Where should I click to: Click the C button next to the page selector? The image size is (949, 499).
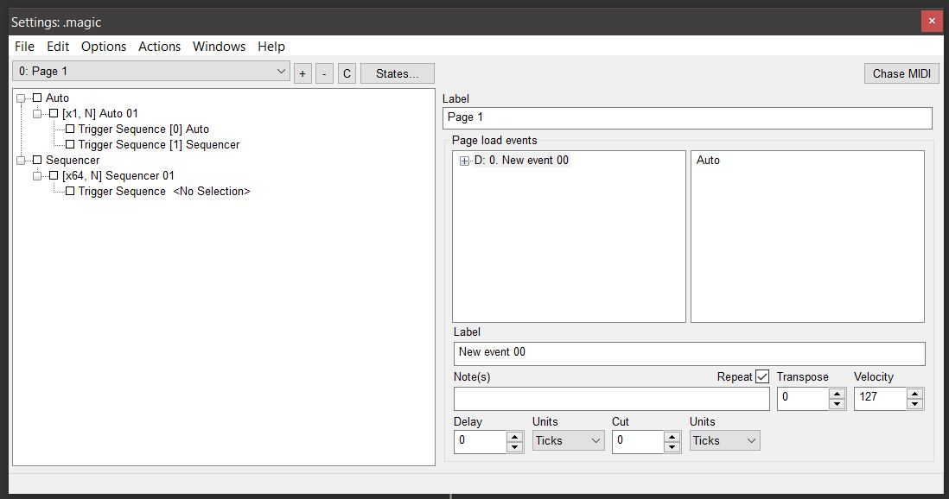click(x=346, y=73)
